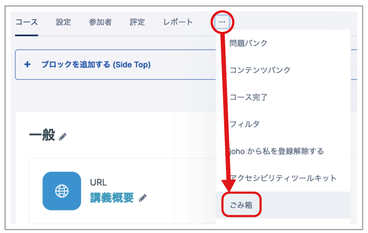The height and width of the screenshot is (233, 368).
Task: Switch to the 設定 tab
Action: tap(63, 22)
